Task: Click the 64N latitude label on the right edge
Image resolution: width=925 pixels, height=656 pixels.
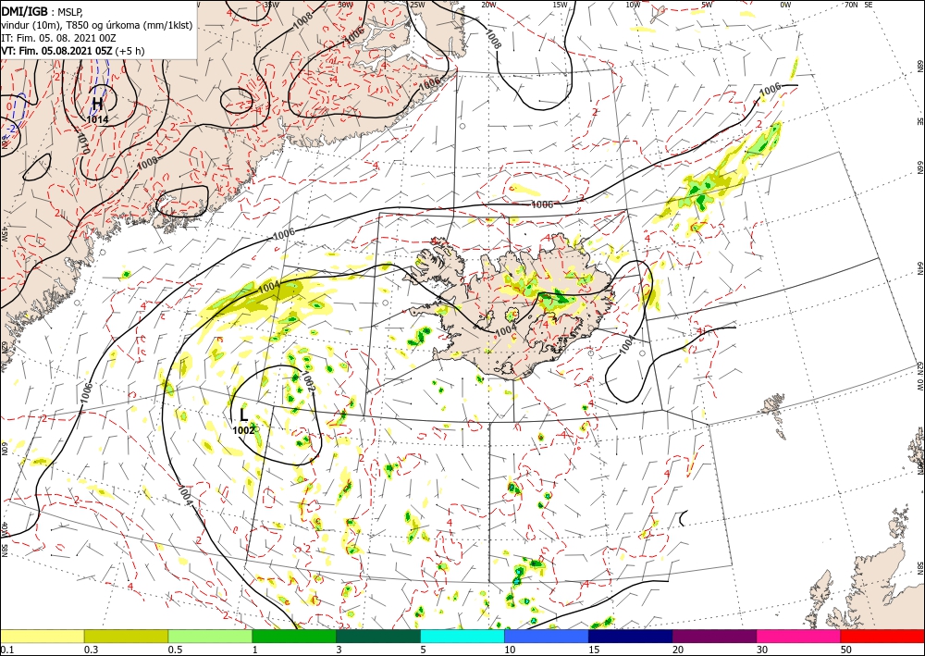Action: [919, 267]
